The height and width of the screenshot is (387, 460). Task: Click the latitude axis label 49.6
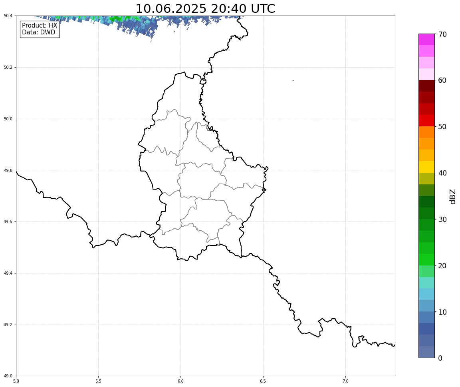click(x=8, y=222)
